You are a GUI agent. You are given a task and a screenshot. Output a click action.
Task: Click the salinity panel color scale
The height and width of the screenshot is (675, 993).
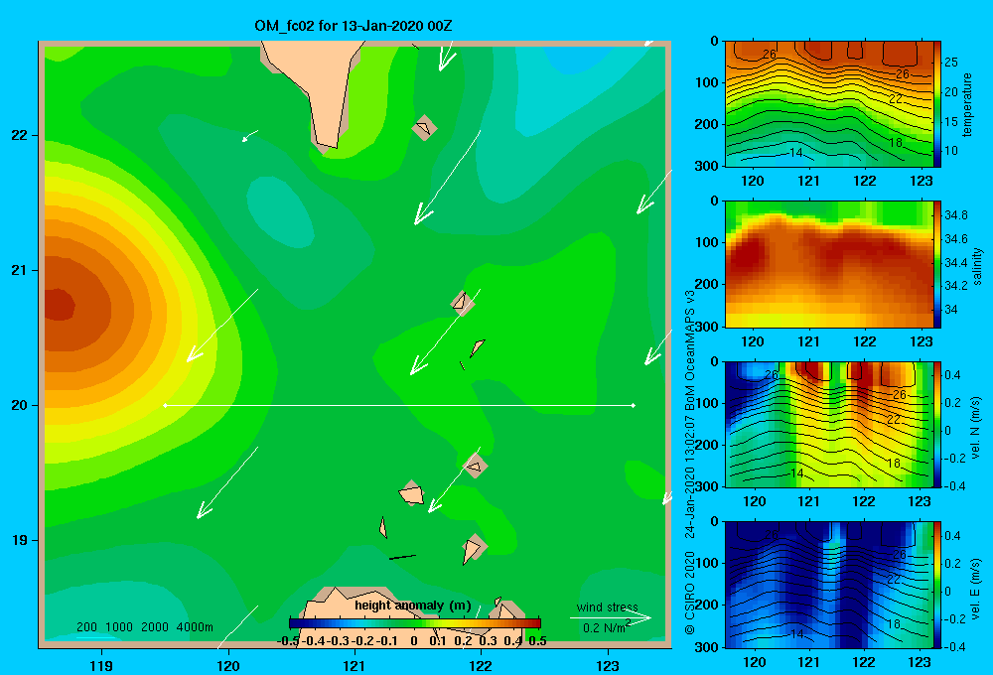pos(937,264)
